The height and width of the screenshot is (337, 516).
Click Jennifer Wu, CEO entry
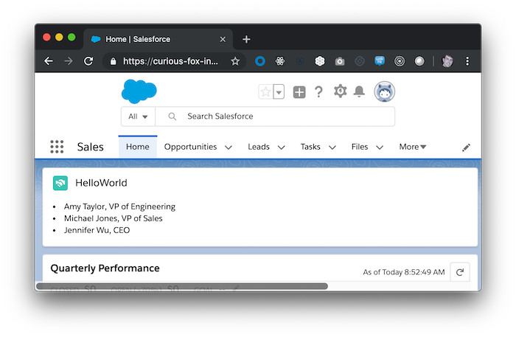click(x=97, y=230)
